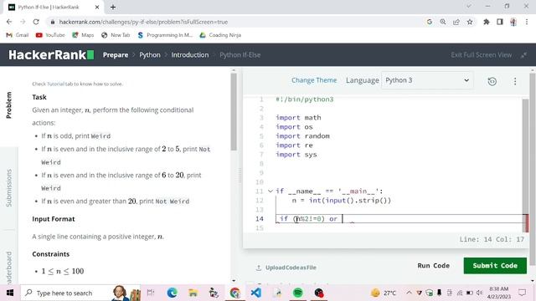Open the volume icon in system tray
Screen dimensions: 536x301
(x=479, y=293)
